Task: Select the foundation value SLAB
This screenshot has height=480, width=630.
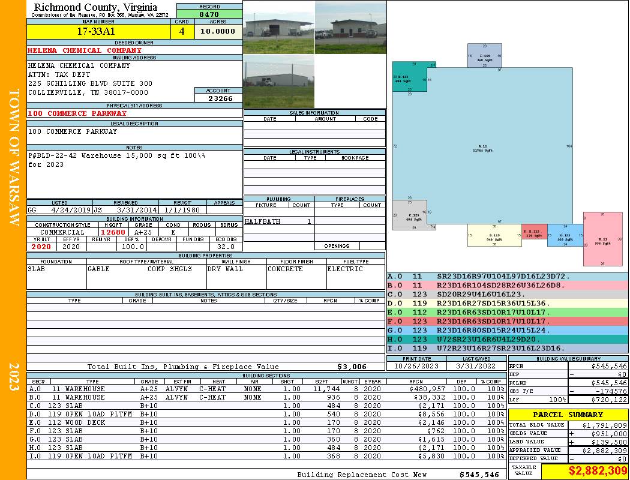Action: tap(36, 269)
